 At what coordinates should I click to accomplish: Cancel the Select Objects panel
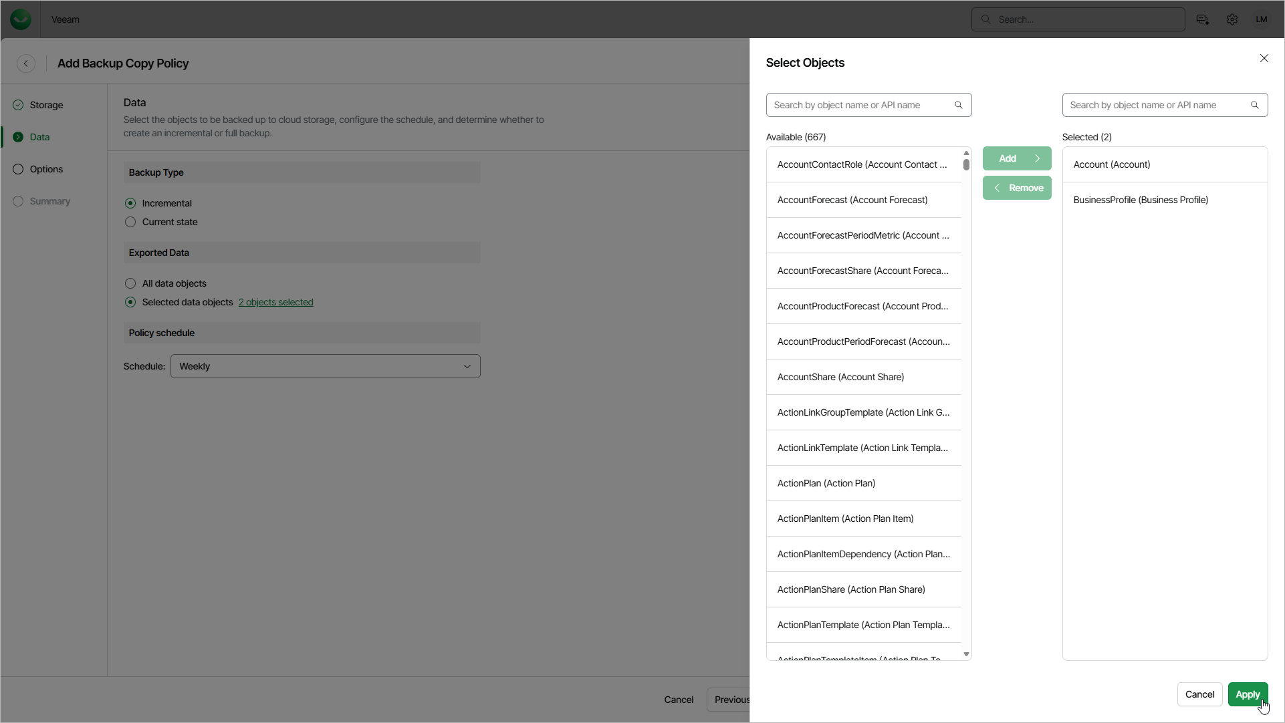1199,694
